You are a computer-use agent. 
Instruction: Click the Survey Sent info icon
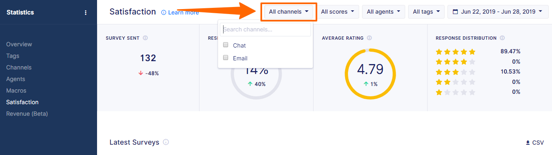(x=145, y=38)
